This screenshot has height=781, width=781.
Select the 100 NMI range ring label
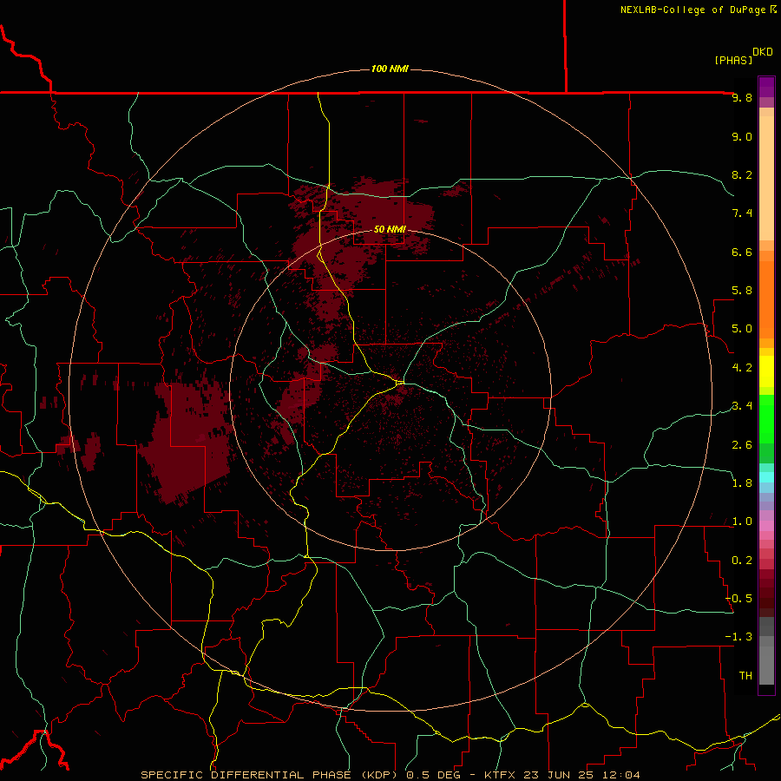[390, 69]
